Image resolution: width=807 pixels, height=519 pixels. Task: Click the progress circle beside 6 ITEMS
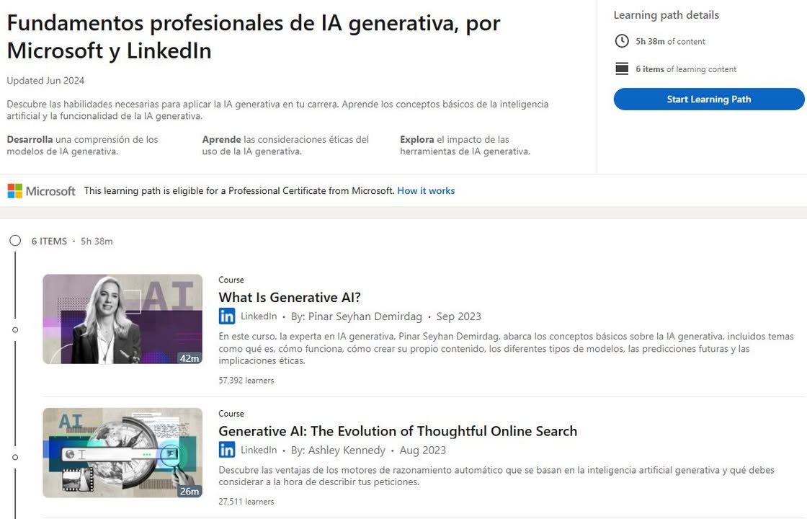[x=15, y=241]
